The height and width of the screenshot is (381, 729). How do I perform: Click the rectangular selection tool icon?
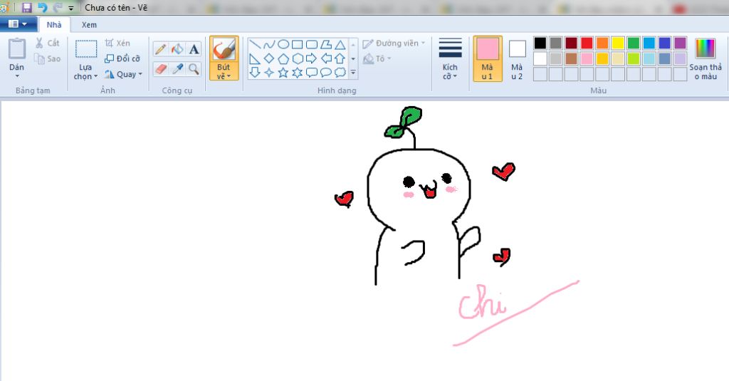(86, 49)
